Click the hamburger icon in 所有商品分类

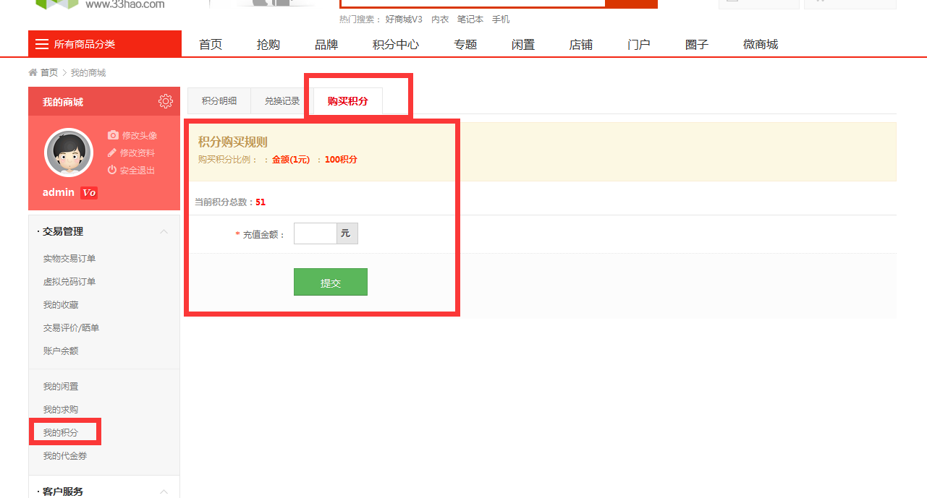pyautogui.click(x=42, y=44)
